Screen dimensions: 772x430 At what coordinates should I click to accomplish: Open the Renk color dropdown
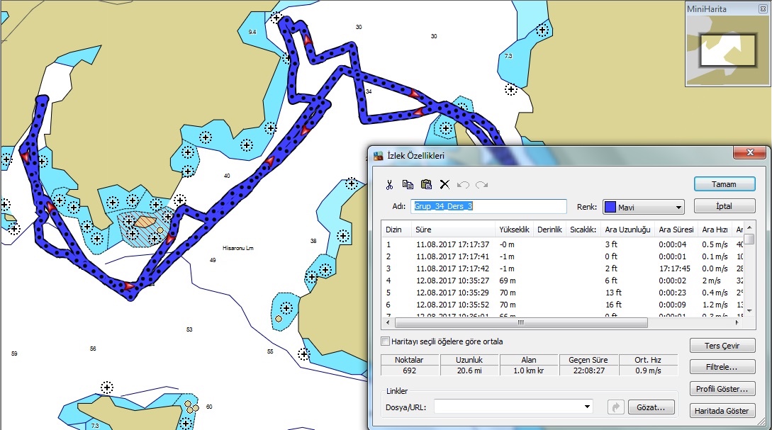point(678,207)
